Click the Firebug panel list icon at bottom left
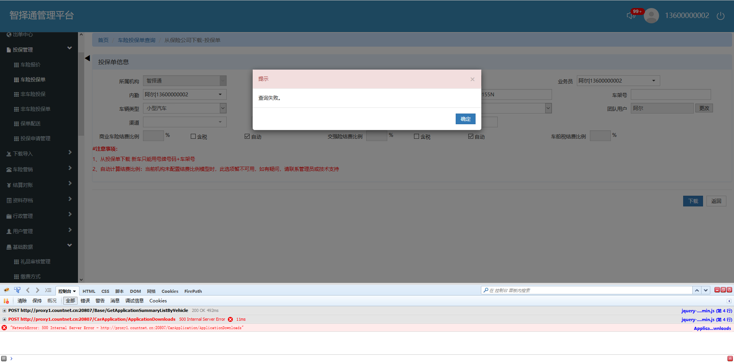Image resolution: width=734 pixels, height=362 pixels. pos(4,359)
